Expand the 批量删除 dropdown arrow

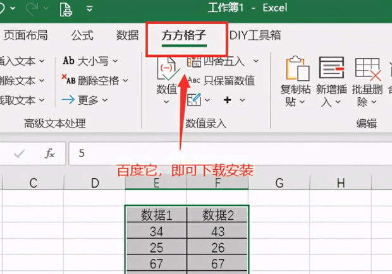(x=374, y=102)
